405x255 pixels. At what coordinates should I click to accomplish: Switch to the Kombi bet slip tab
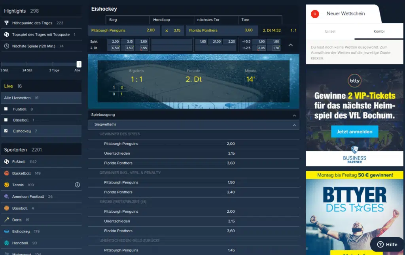379,31
